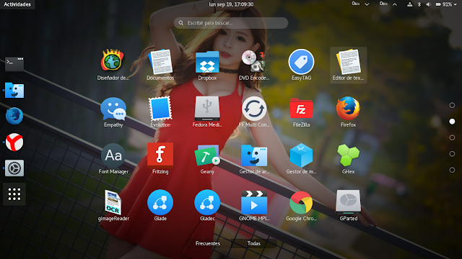
Task: Select second app page indicator
Action: [452, 122]
